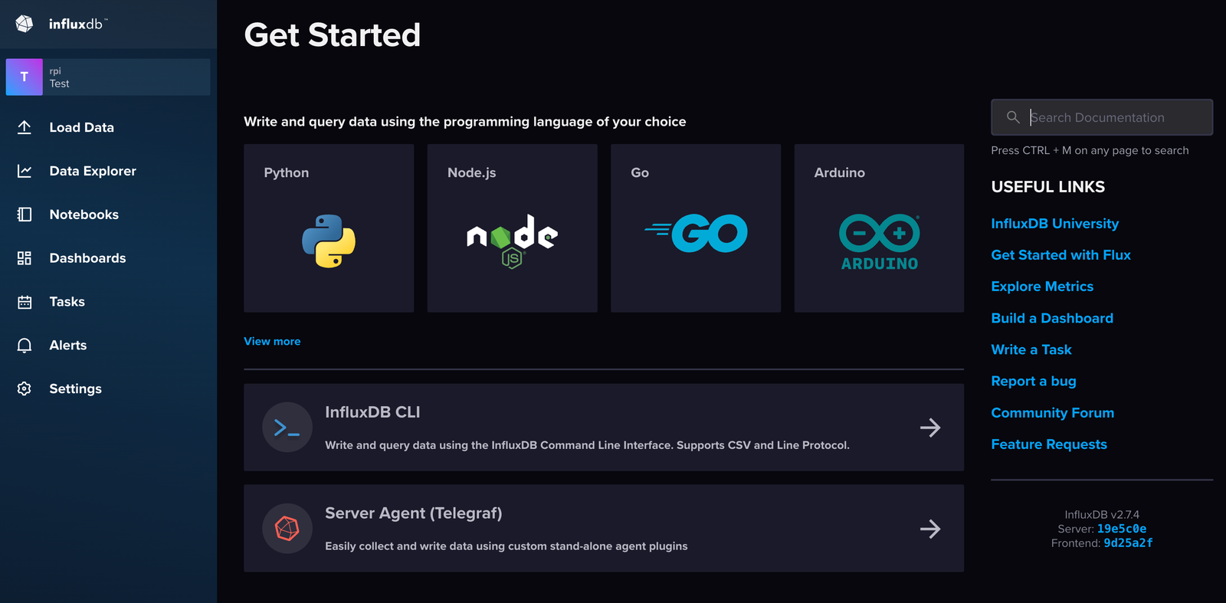Open the Community Forum link

click(1053, 413)
